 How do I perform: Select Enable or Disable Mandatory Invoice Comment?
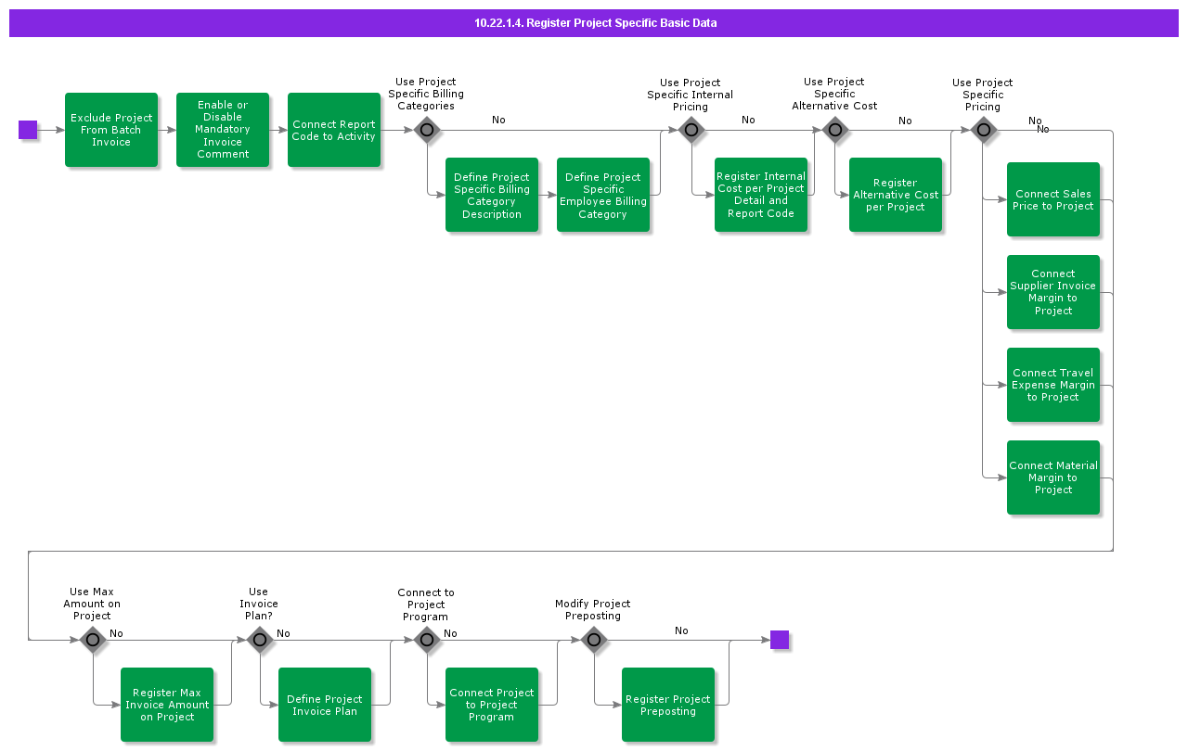(x=223, y=130)
